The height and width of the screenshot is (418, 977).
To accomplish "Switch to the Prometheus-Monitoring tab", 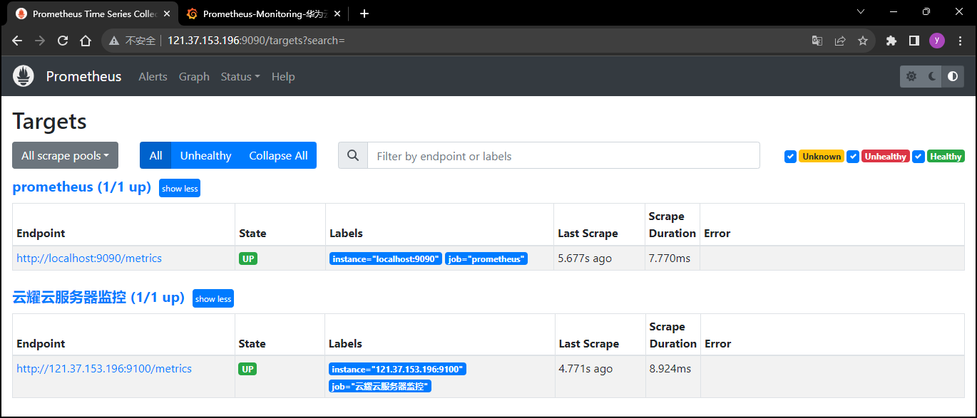I will coord(265,14).
